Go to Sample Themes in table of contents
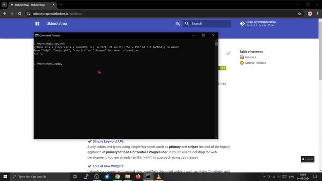Viewport: 322px width, 181px height. pos(255,63)
